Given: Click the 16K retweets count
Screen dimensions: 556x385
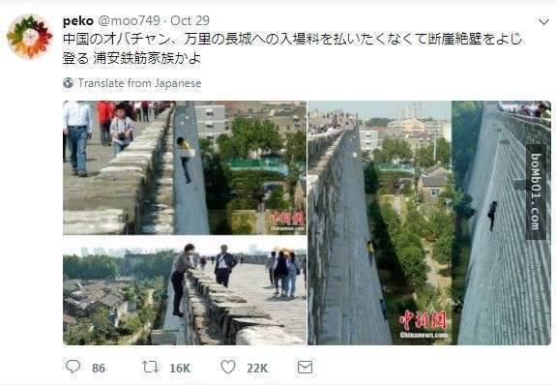Looking at the screenshot, I should [x=180, y=368].
